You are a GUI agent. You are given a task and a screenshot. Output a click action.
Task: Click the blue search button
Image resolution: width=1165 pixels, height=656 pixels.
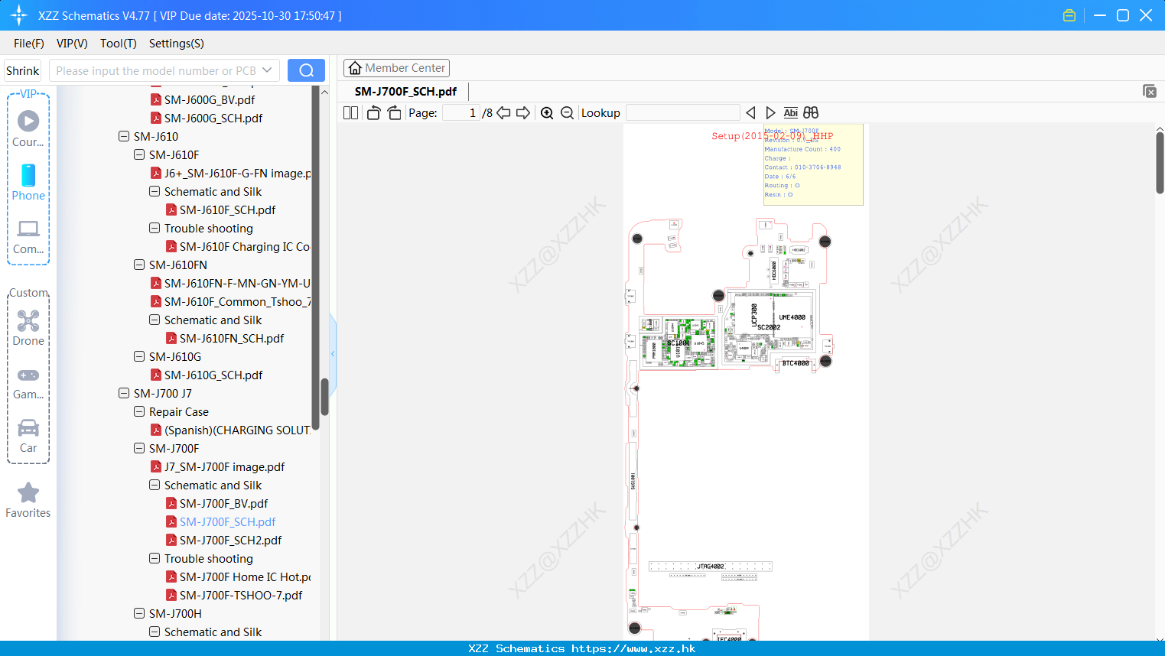306,70
